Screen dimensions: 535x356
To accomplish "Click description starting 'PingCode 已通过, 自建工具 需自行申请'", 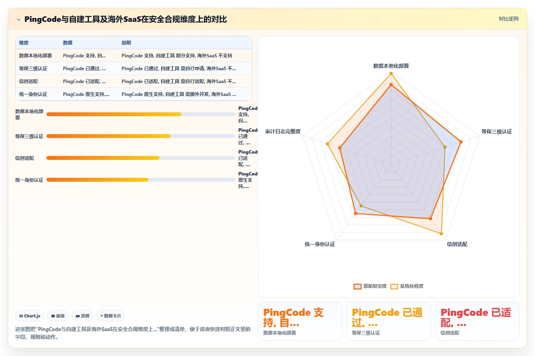I will (179, 69).
